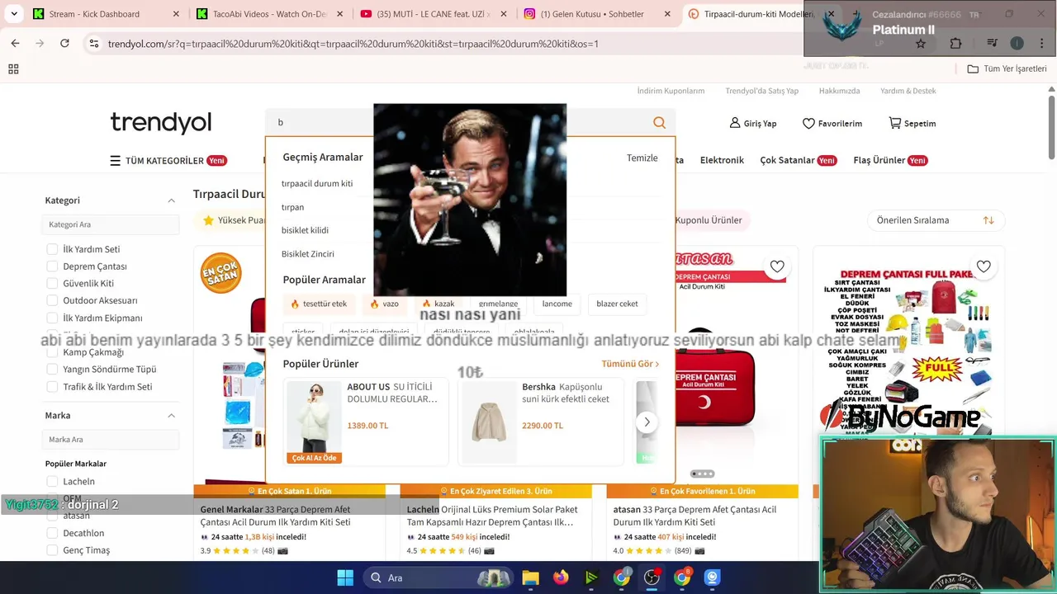Click Giriş Yap user icon

(x=735, y=123)
